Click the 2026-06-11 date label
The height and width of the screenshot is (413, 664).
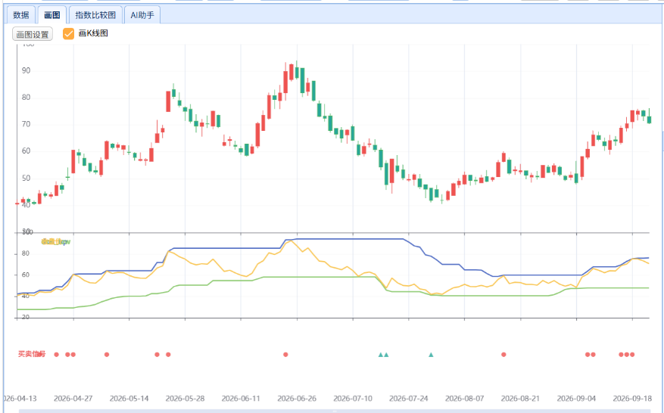pyautogui.click(x=241, y=399)
